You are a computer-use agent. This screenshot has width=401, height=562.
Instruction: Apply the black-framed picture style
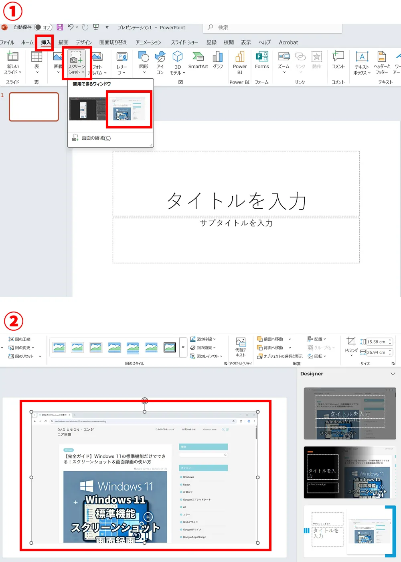170,347
